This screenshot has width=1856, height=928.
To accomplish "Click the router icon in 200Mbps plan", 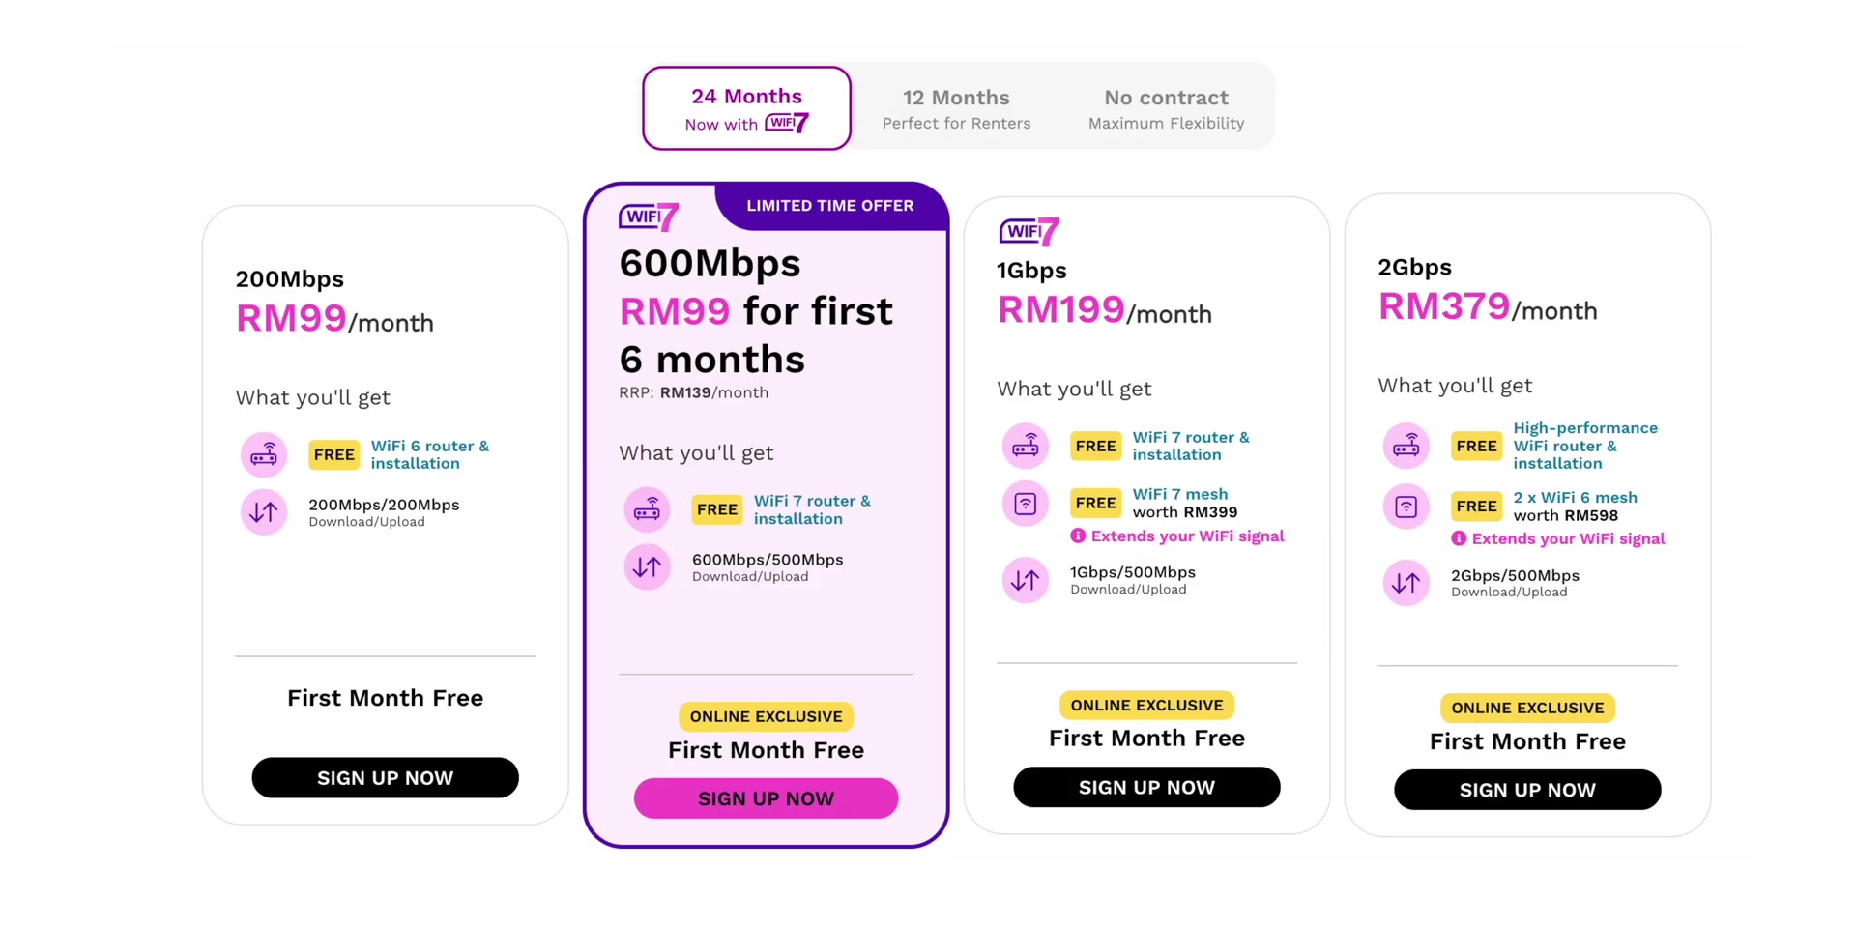I will [x=264, y=454].
